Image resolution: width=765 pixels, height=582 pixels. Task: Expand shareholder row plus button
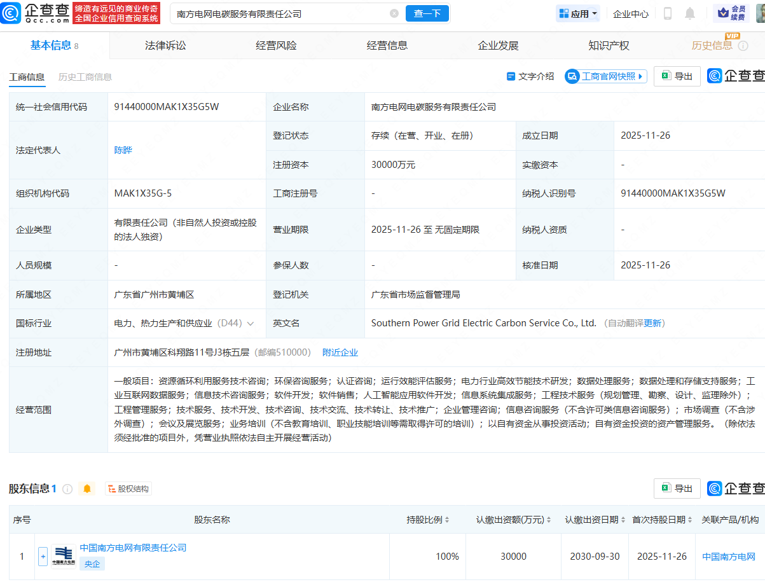coord(43,557)
